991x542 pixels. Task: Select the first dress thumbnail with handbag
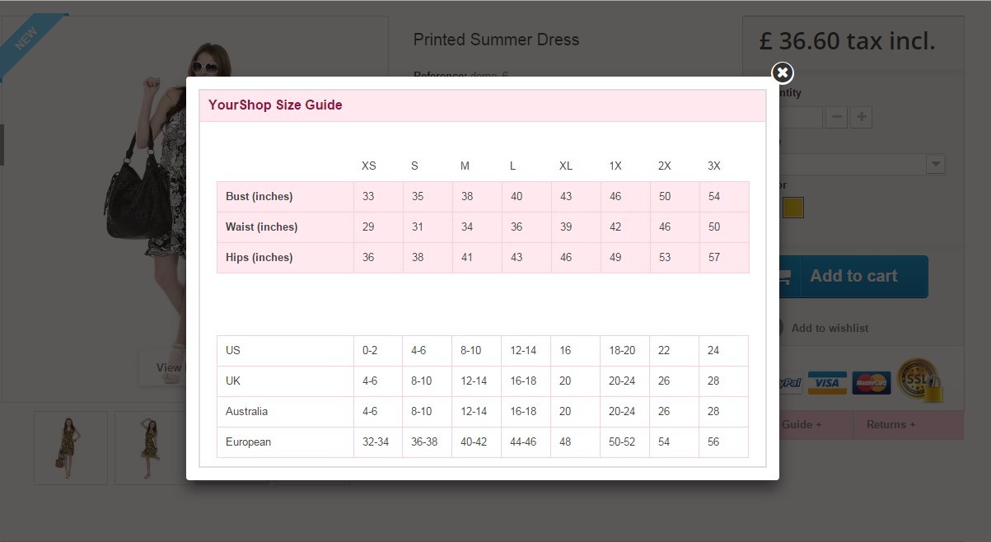click(71, 447)
